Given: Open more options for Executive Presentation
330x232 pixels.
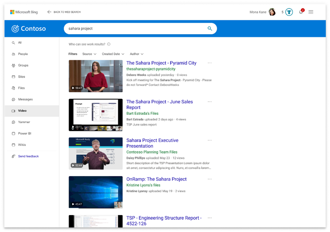Looking at the screenshot, I should point(210,140).
